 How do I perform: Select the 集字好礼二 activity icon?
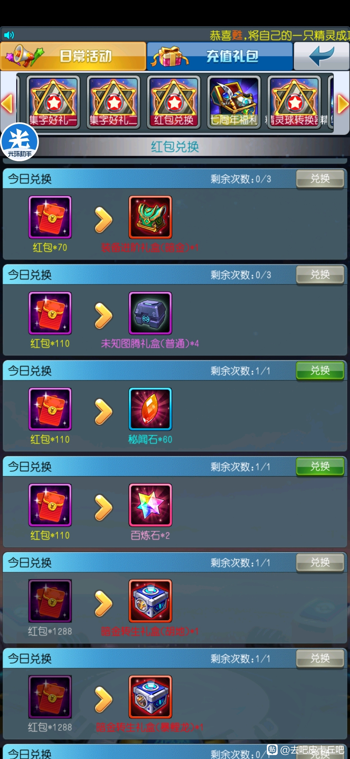pos(113,102)
